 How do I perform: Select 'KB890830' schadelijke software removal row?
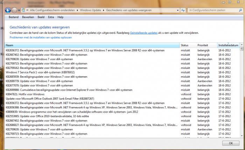72,112
